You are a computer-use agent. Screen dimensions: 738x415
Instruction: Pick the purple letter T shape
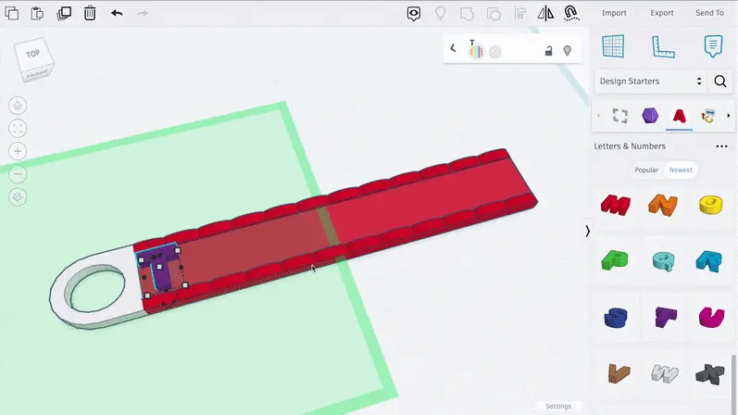(666, 317)
